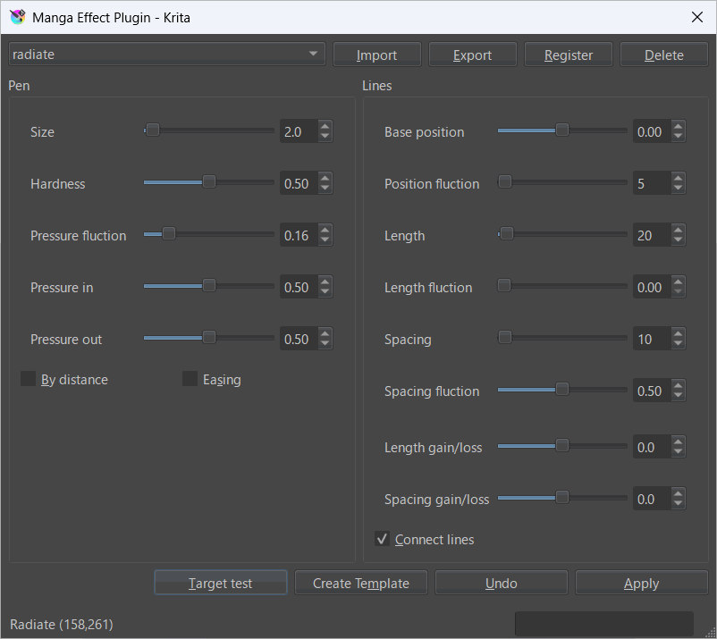Delete the selected preset
The height and width of the screenshot is (639, 717).
(x=664, y=55)
